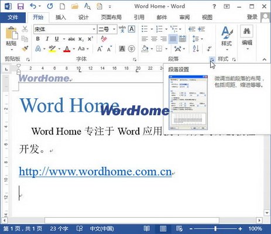Expand multilevel list options
Image resolution: width=271 pixels, height=234 pixels.
coord(180,29)
